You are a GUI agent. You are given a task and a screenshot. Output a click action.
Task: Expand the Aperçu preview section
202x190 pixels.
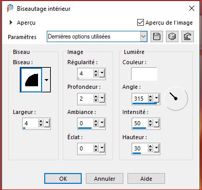click(x=11, y=23)
